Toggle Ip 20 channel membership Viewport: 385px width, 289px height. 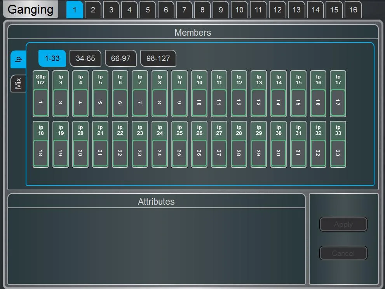pos(80,144)
